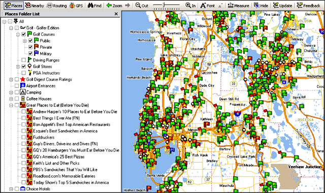Collapse the All tree node
The height and width of the screenshot is (193, 325).
click(5, 21)
